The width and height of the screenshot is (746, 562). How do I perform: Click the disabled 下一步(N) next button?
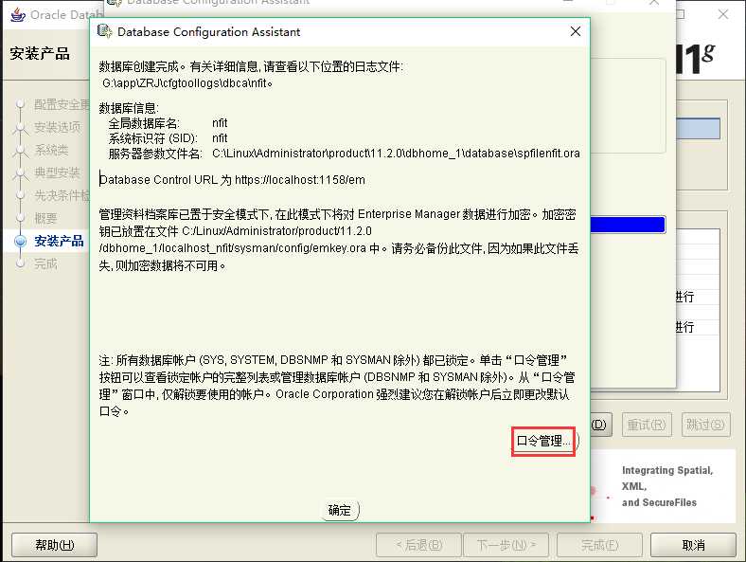(506, 545)
